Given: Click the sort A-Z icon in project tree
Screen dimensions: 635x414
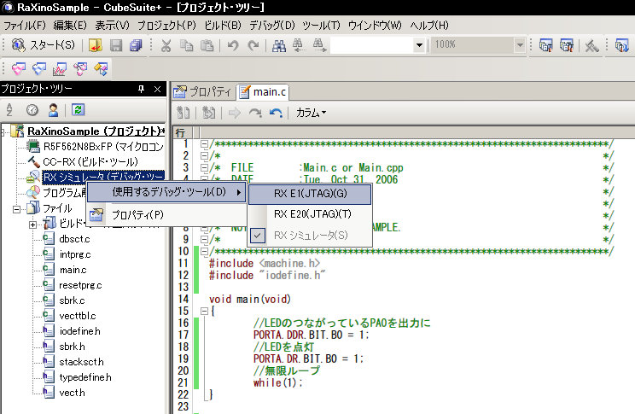Looking at the screenshot, I should (x=9, y=110).
